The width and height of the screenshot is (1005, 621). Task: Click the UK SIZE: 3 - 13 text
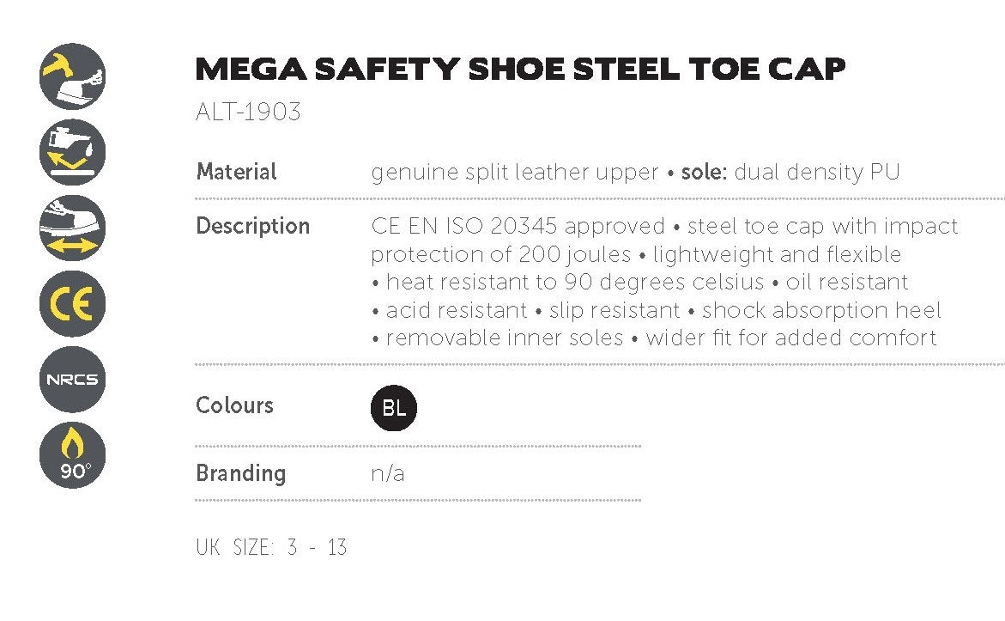tap(271, 548)
